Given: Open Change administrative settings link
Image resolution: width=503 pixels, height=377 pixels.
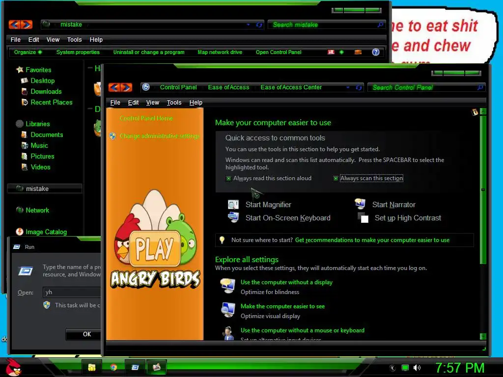Looking at the screenshot, I should (x=160, y=136).
